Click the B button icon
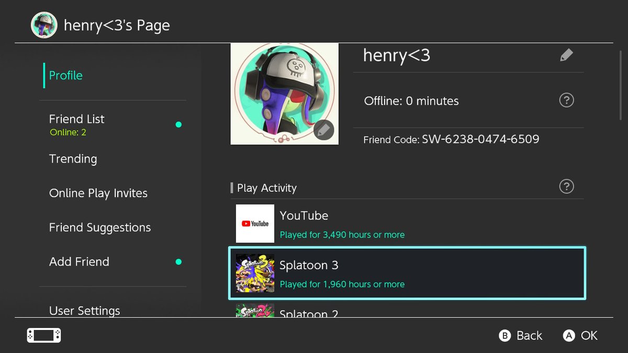 pyautogui.click(x=505, y=336)
